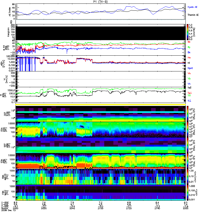Viewport: 201px width, 214px height.
Task: Click the ESA electron energy spectrogram
Action: pos(101,161)
